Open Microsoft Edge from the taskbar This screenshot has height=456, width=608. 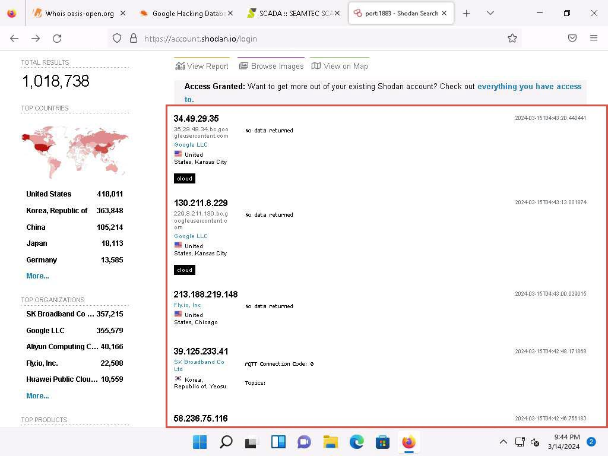(356, 442)
